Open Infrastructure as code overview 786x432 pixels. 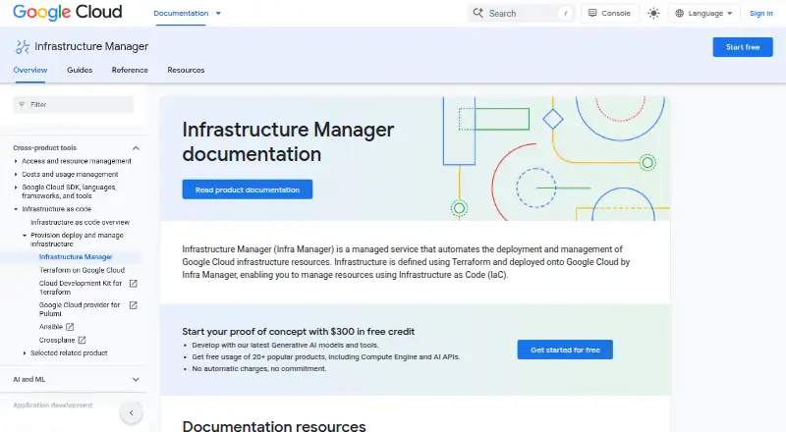[80, 222]
